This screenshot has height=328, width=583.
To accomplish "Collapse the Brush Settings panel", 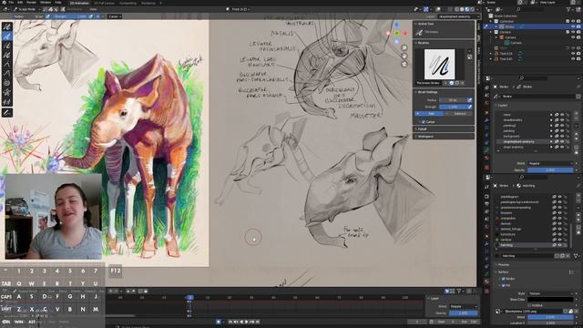I will tap(427, 92).
